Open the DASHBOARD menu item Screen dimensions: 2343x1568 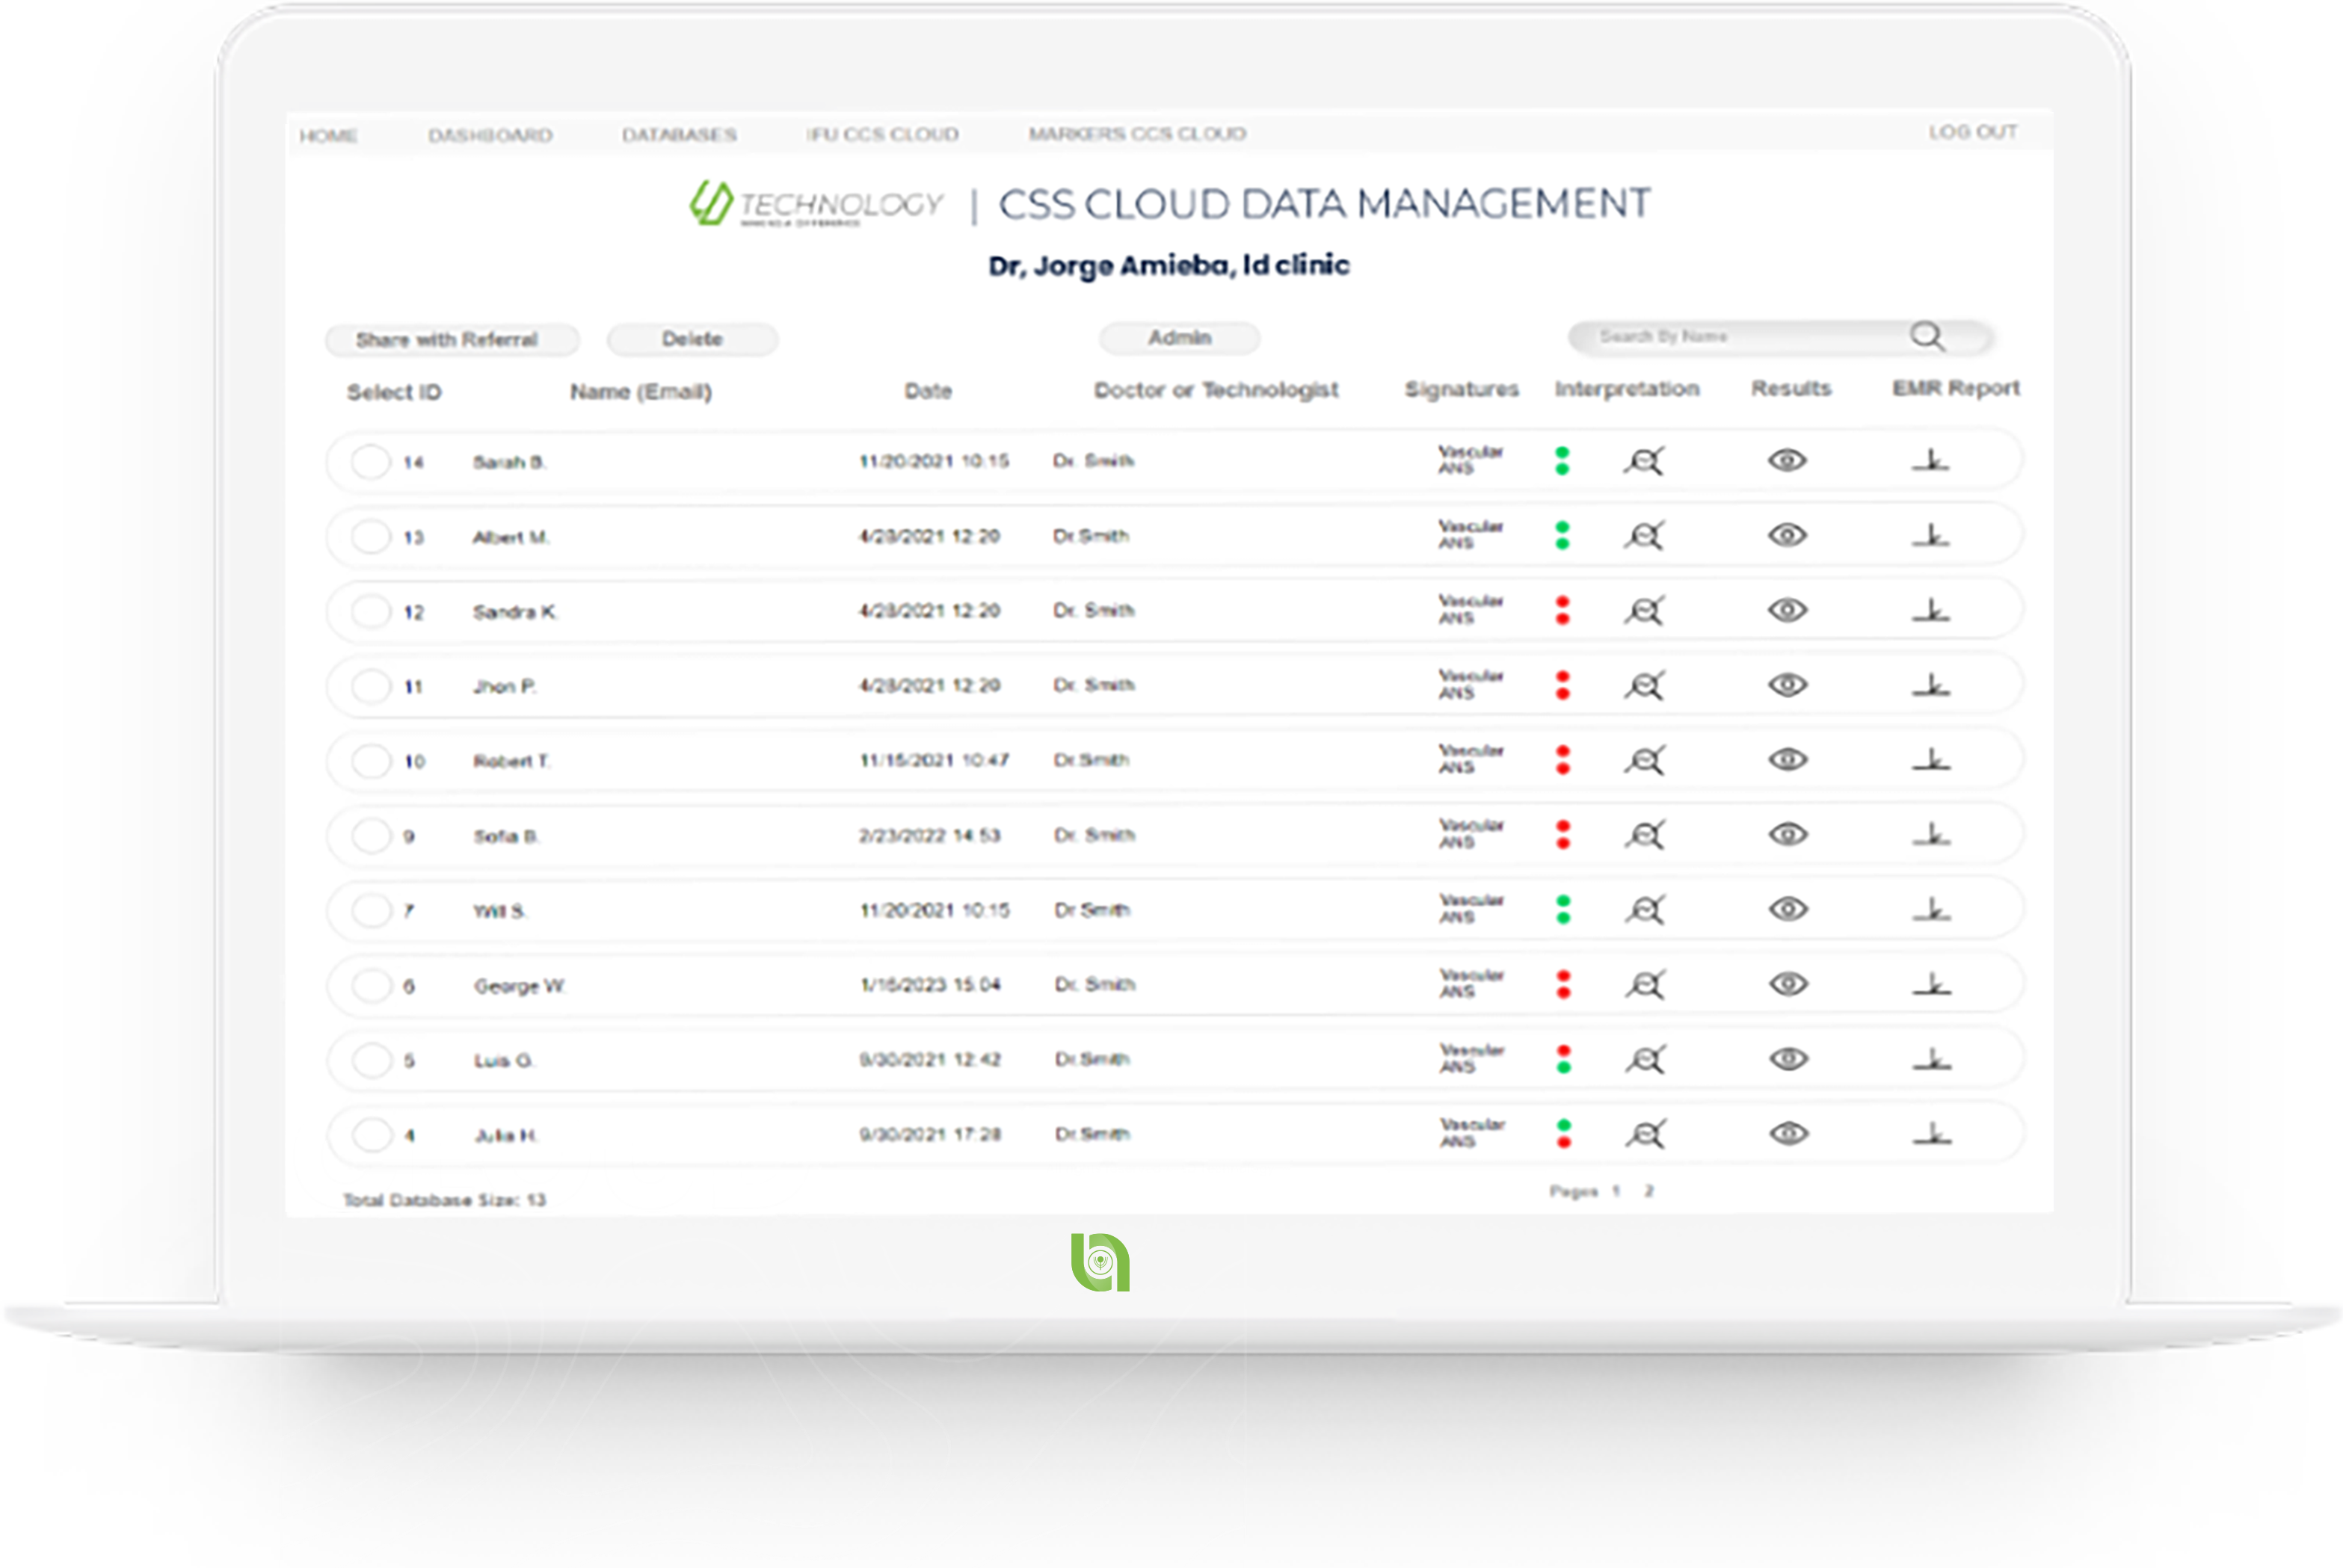[490, 135]
